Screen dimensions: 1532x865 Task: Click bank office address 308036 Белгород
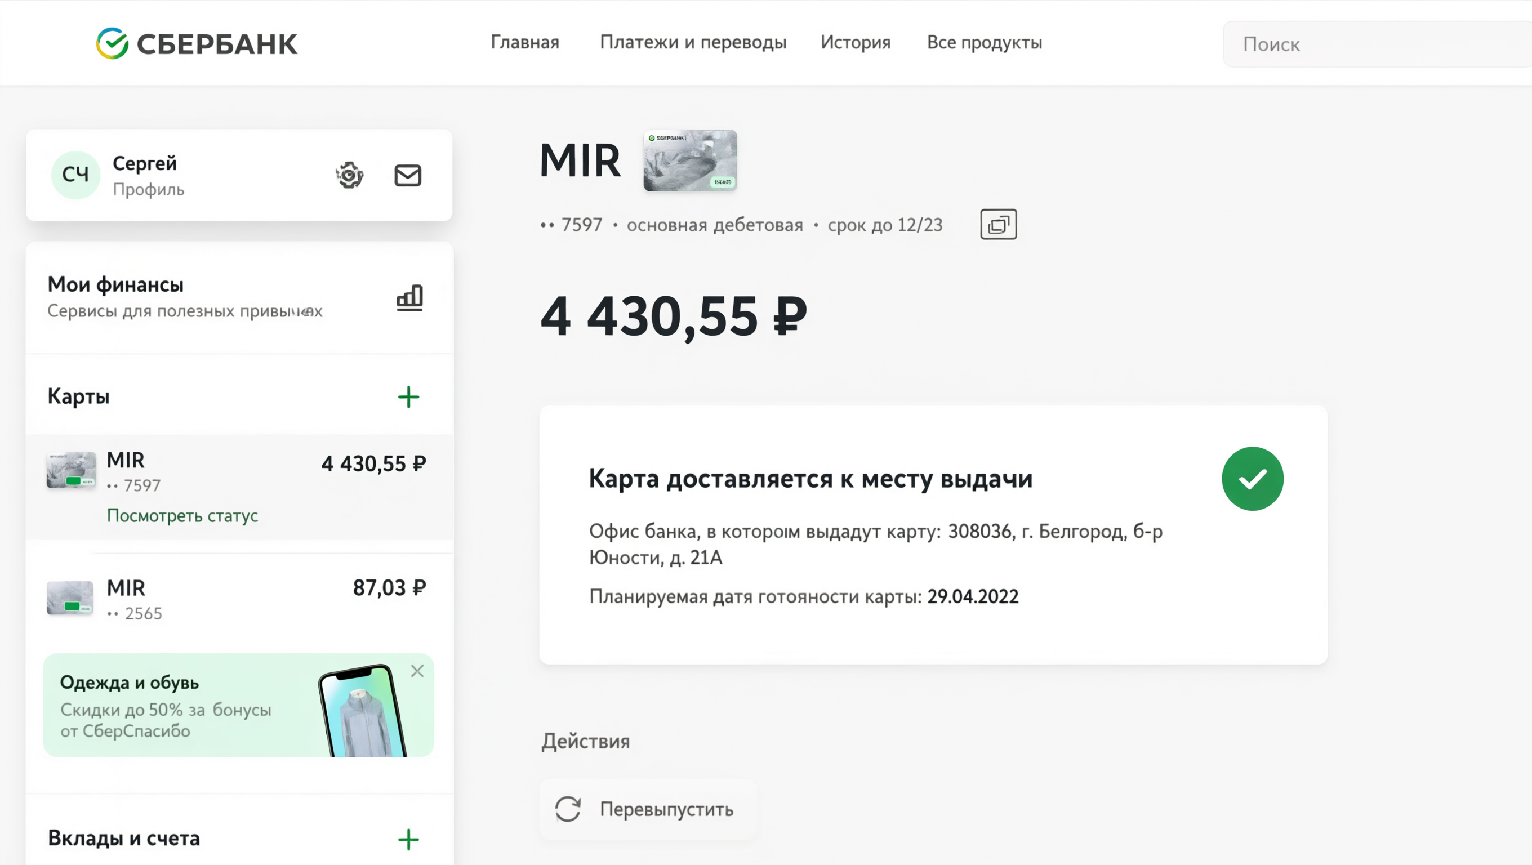pyautogui.click(x=875, y=544)
